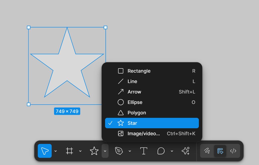The height and width of the screenshot is (165, 259).
Task: Expand the Move tool options chevron
Action: (x=56, y=151)
